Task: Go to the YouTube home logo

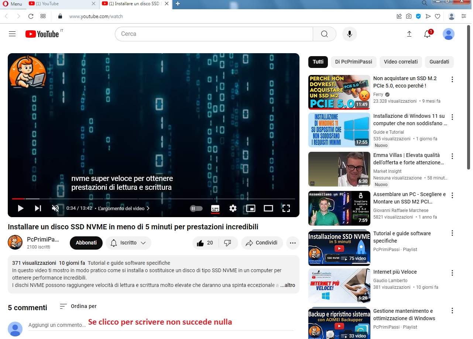Action: (x=42, y=34)
